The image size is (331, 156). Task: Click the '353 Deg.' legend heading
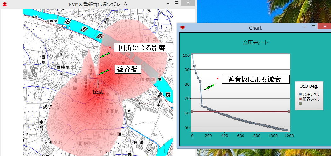pos(309,86)
